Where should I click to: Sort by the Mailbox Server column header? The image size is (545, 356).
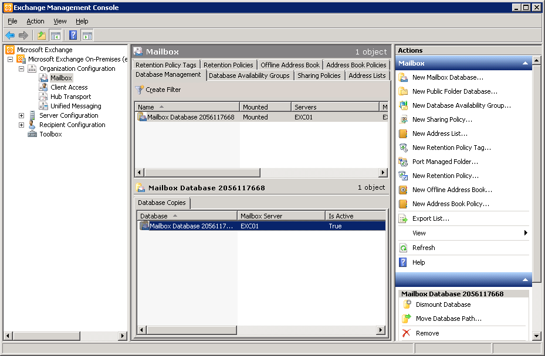tap(281, 216)
